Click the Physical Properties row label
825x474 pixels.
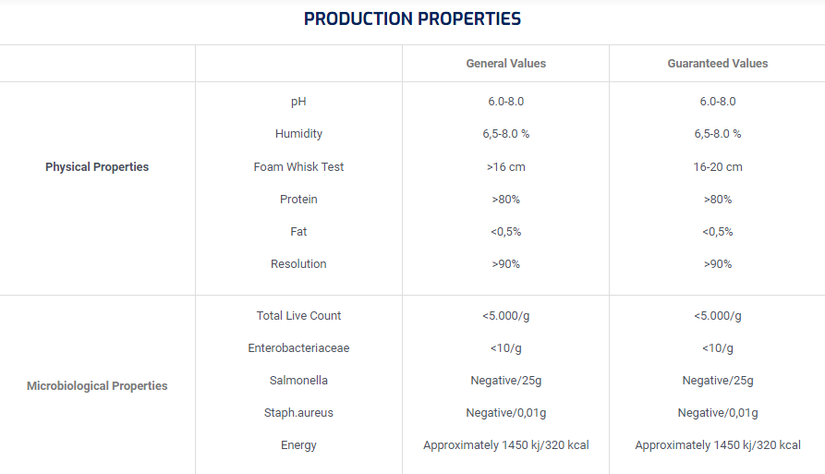coord(97,167)
